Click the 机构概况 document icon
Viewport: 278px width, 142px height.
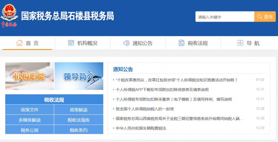tap(71, 43)
